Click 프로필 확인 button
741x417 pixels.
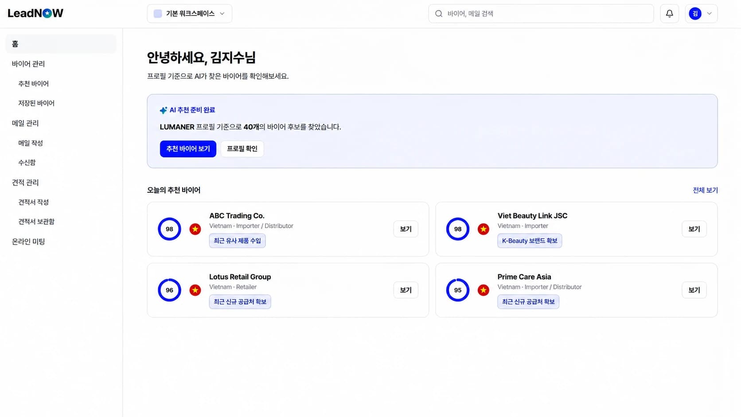click(x=242, y=149)
